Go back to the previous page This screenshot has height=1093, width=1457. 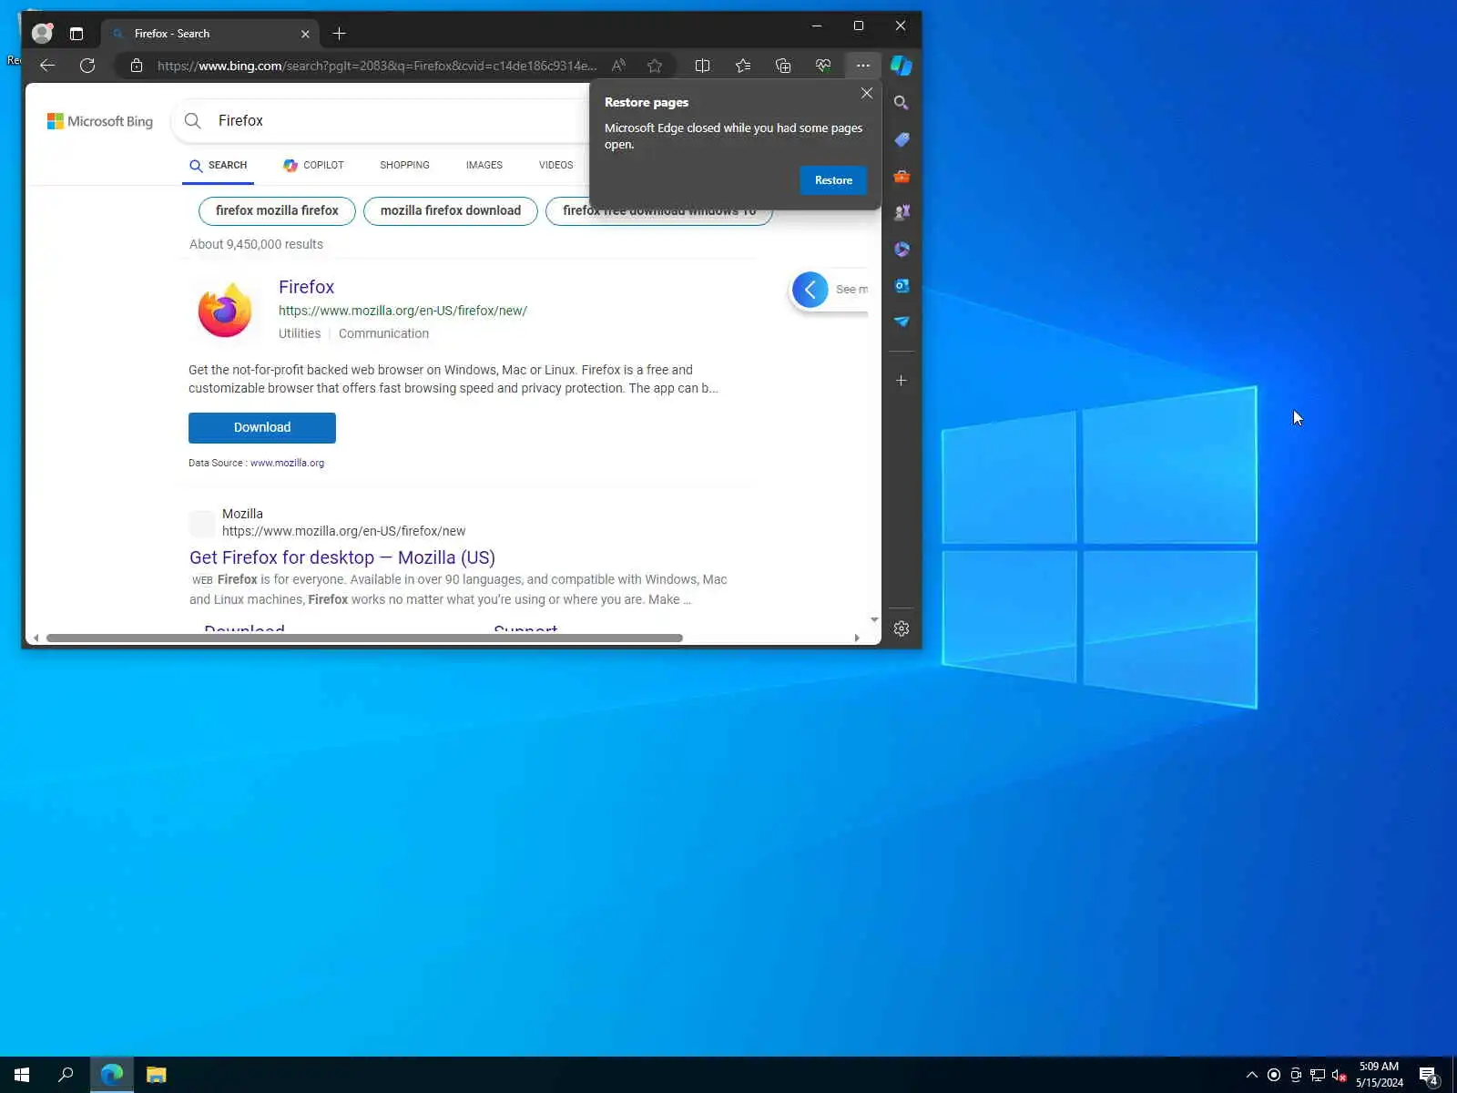click(x=47, y=66)
